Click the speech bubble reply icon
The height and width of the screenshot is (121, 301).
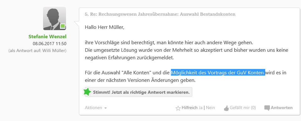pyautogui.click(x=267, y=108)
